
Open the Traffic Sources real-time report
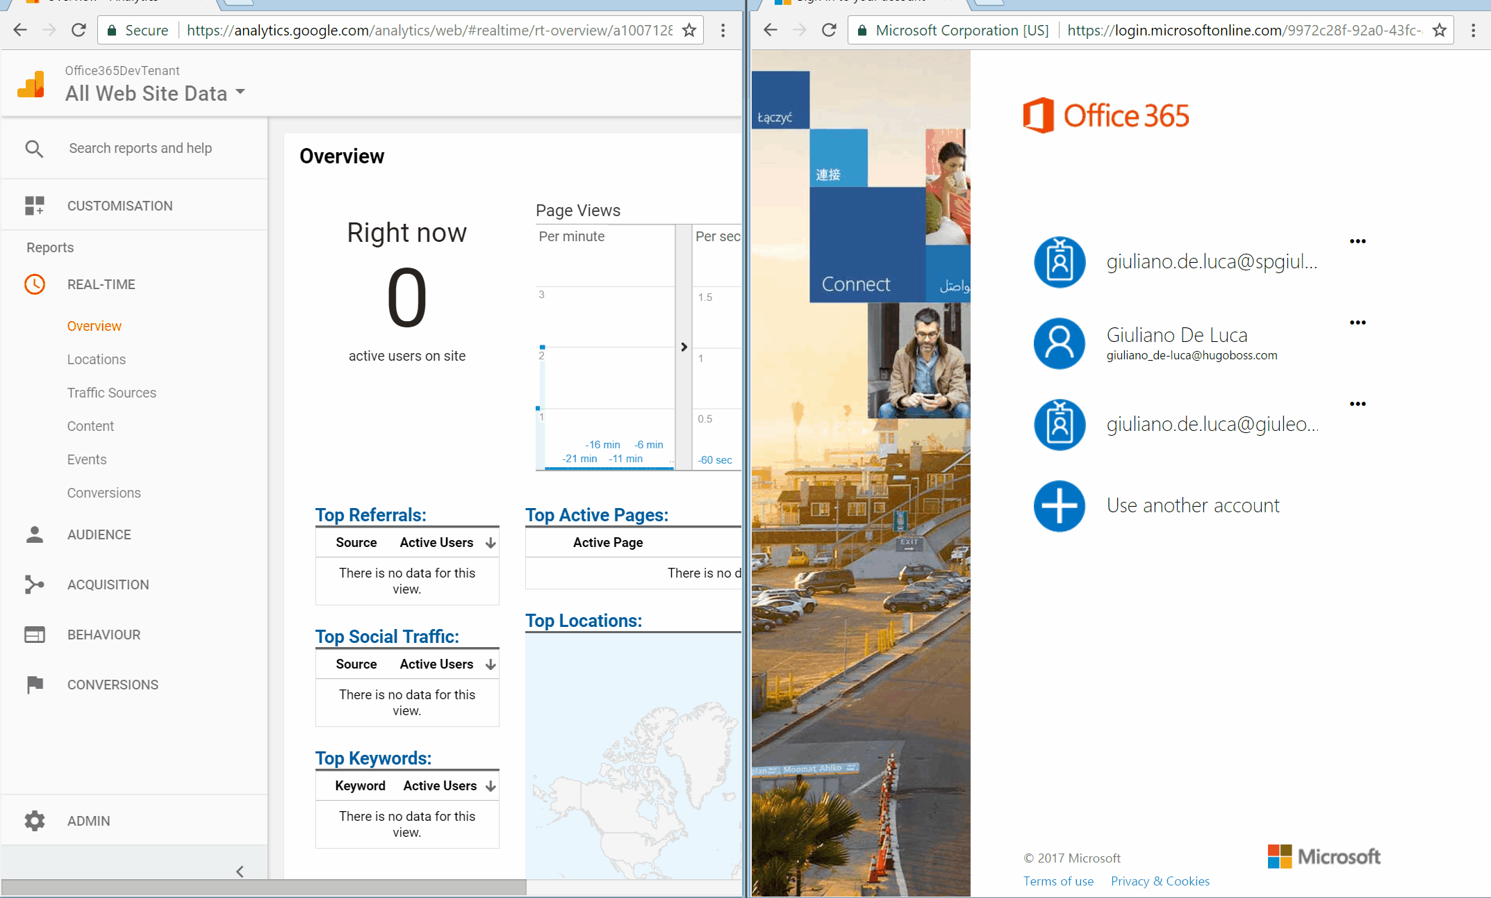coord(111,393)
